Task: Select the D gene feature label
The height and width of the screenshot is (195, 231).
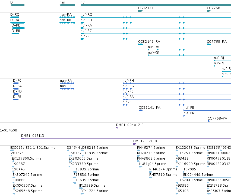Action: point(11,2)
